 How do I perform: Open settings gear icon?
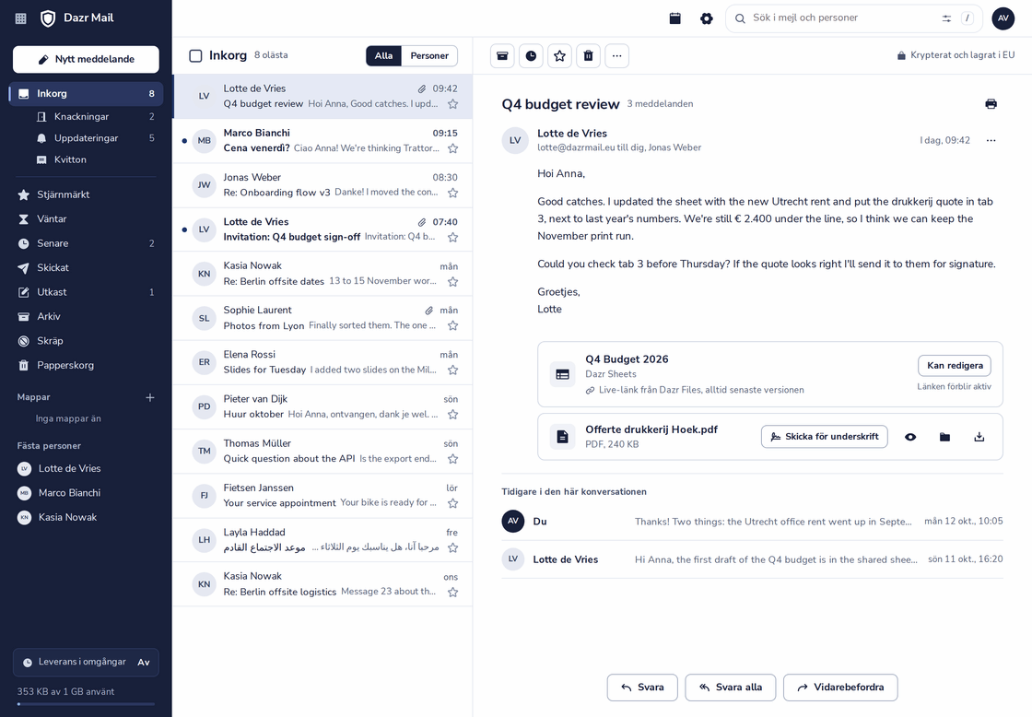pyautogui.click(x=706, y=18)
